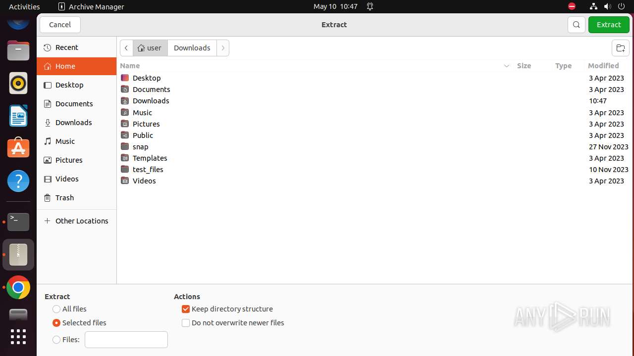Open Help from the dock
The height and width of the screenshot is (356, 634).
18,180
